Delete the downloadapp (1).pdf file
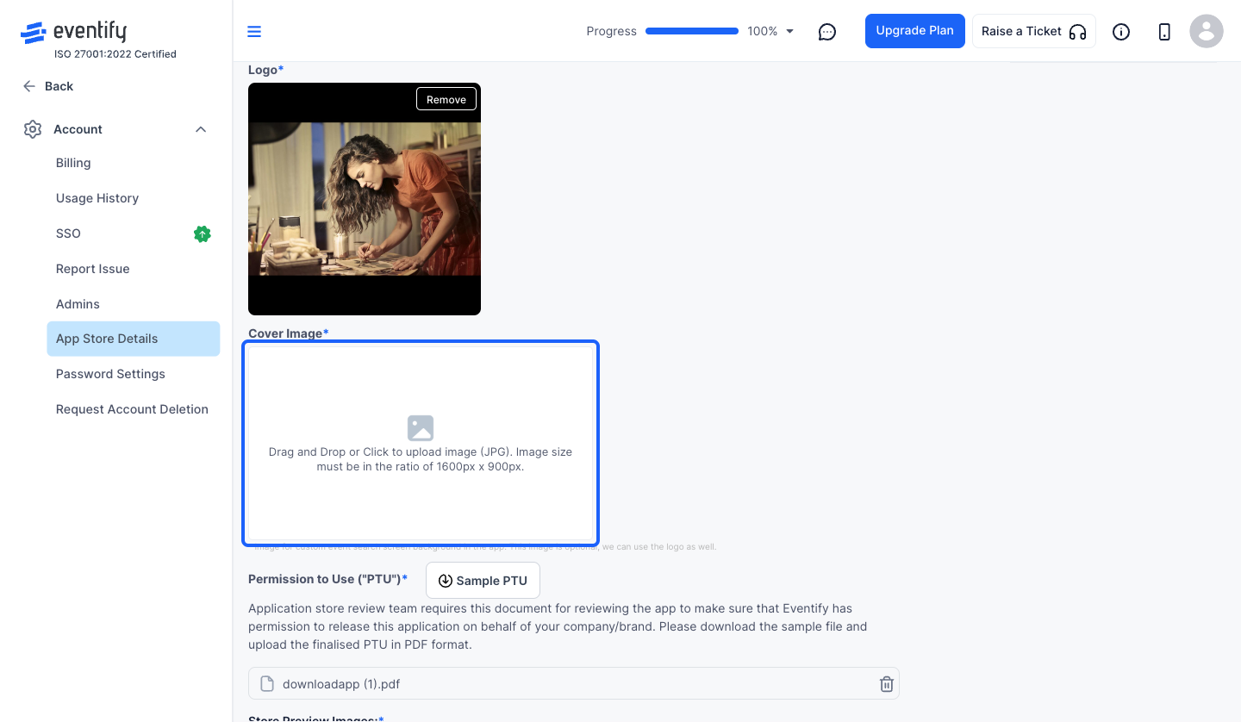This screenshot has width=1241, height=722. [886, 684]
